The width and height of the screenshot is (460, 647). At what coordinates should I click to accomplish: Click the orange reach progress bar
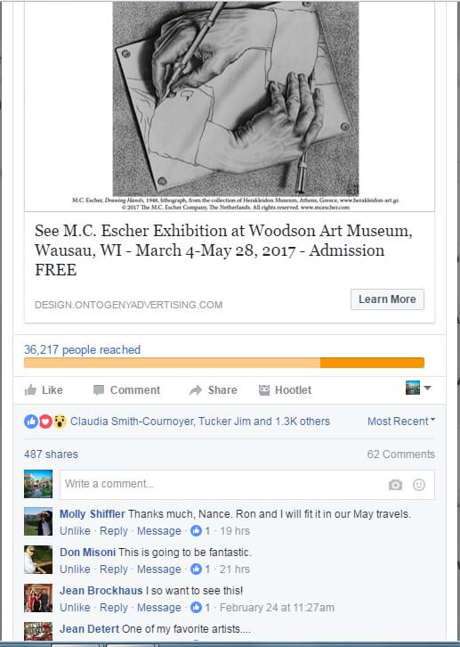pyautogui.click(x=224, y=363)
